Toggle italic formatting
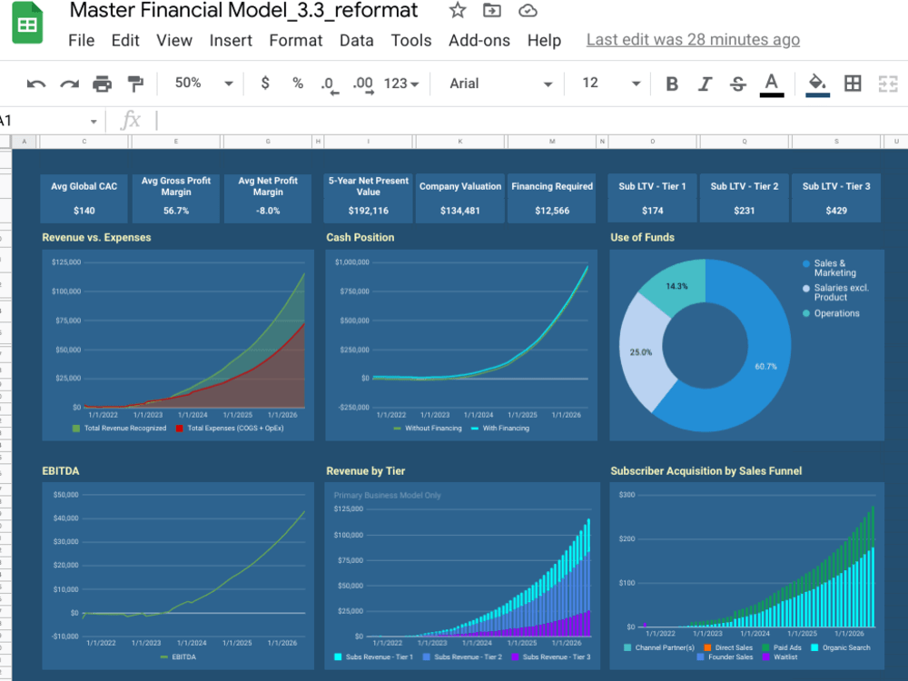Viewport: 908px width, 681px height. (x=705, y=84)
